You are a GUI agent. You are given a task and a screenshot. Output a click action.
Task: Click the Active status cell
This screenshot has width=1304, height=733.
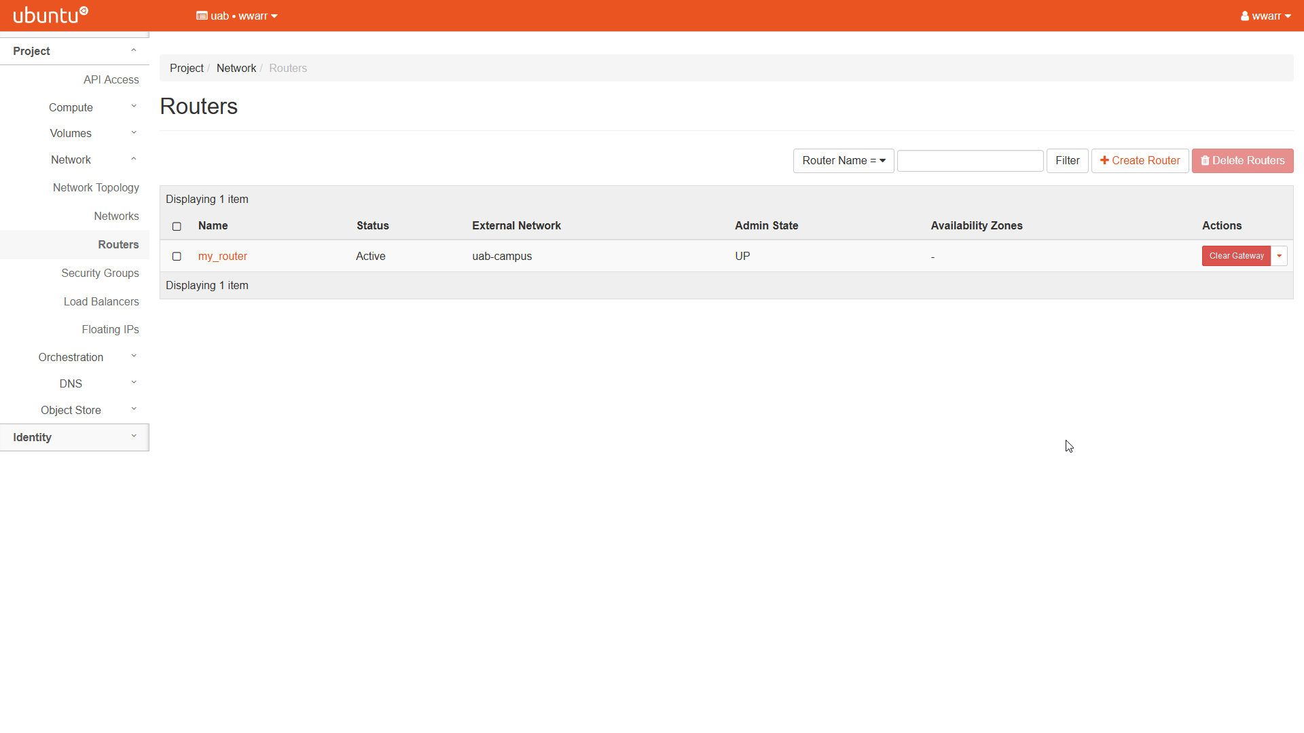371,256
